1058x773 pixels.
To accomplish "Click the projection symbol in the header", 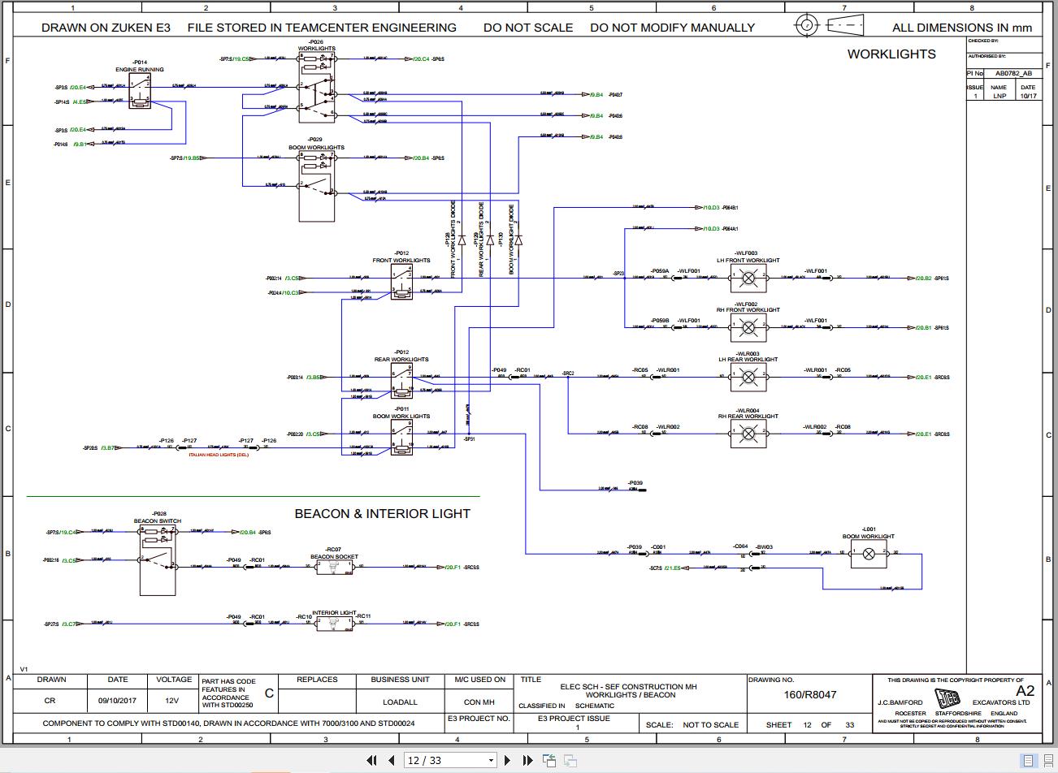I will coord(830,25).
